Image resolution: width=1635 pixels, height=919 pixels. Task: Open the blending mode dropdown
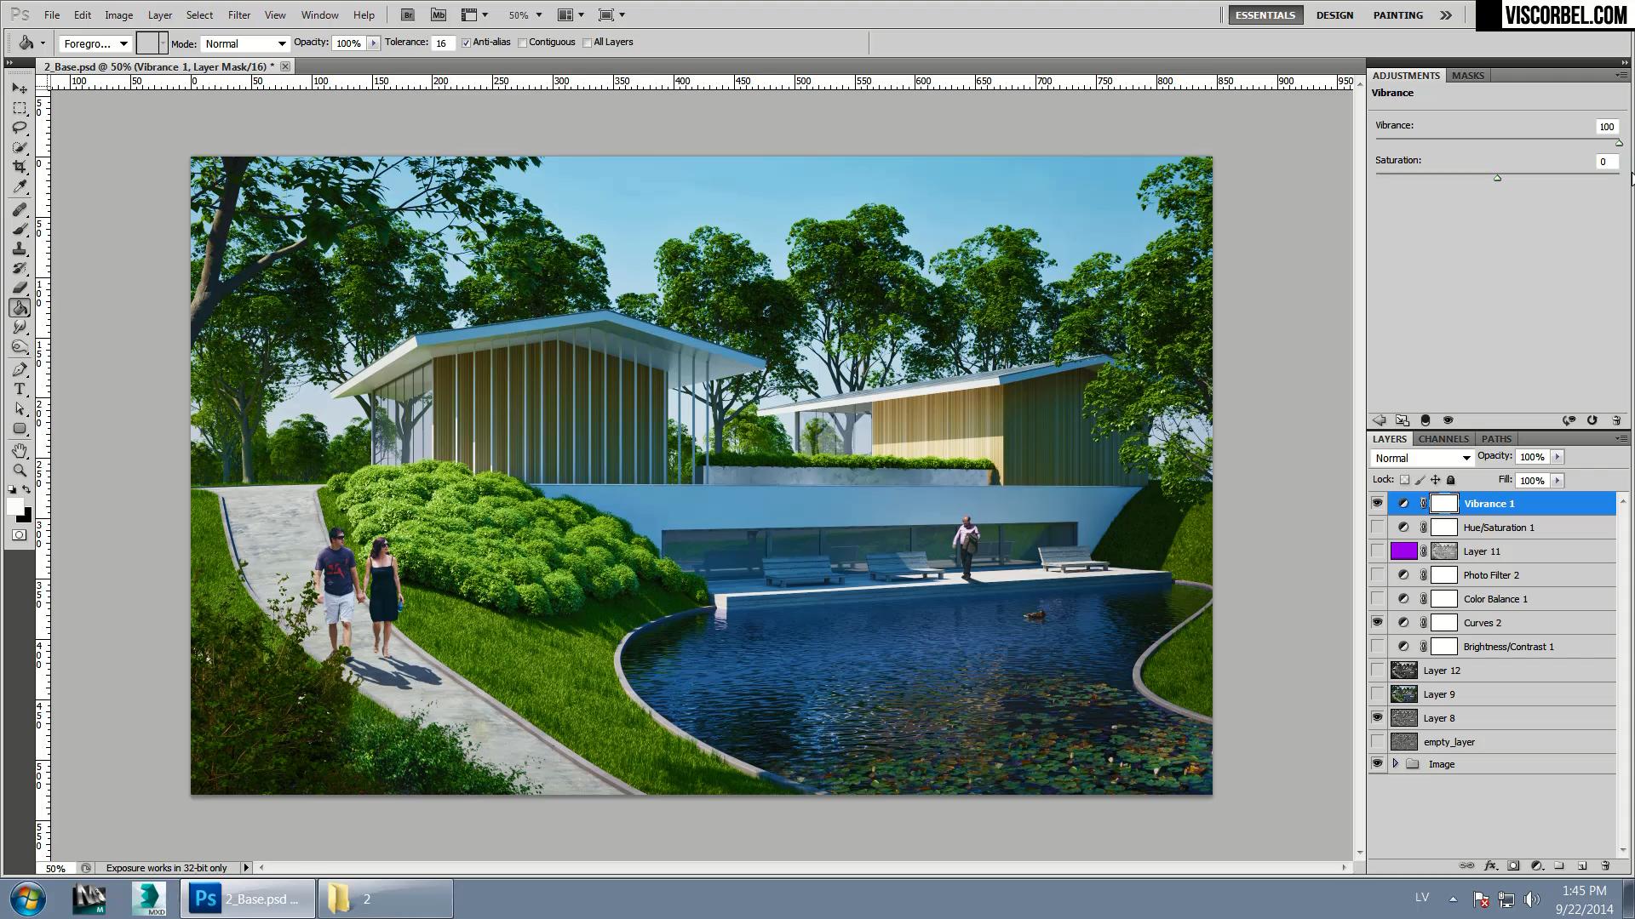[x=1420, y=457]
